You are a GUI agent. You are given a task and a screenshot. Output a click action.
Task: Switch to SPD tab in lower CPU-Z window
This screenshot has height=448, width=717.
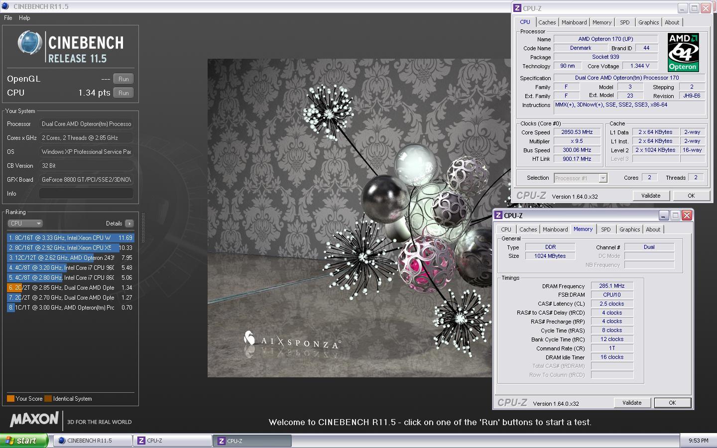click(605, 229)
